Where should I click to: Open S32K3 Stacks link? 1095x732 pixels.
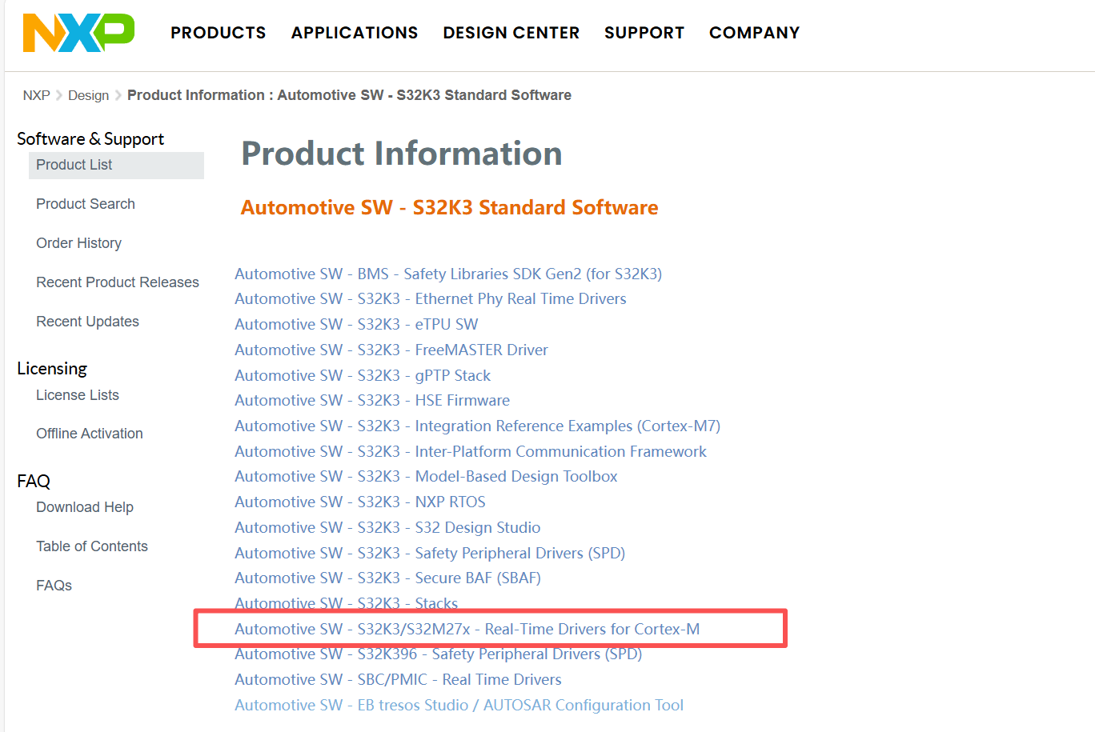[x=347, y=602]
